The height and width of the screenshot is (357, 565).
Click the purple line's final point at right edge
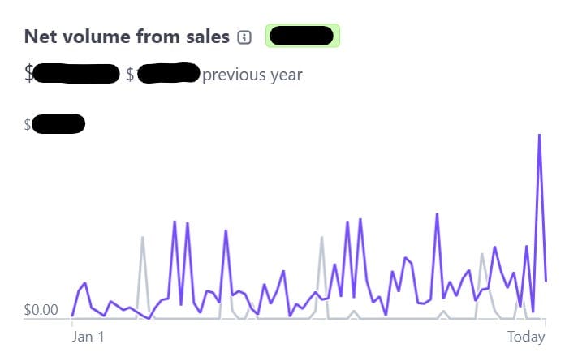(546, 281)
